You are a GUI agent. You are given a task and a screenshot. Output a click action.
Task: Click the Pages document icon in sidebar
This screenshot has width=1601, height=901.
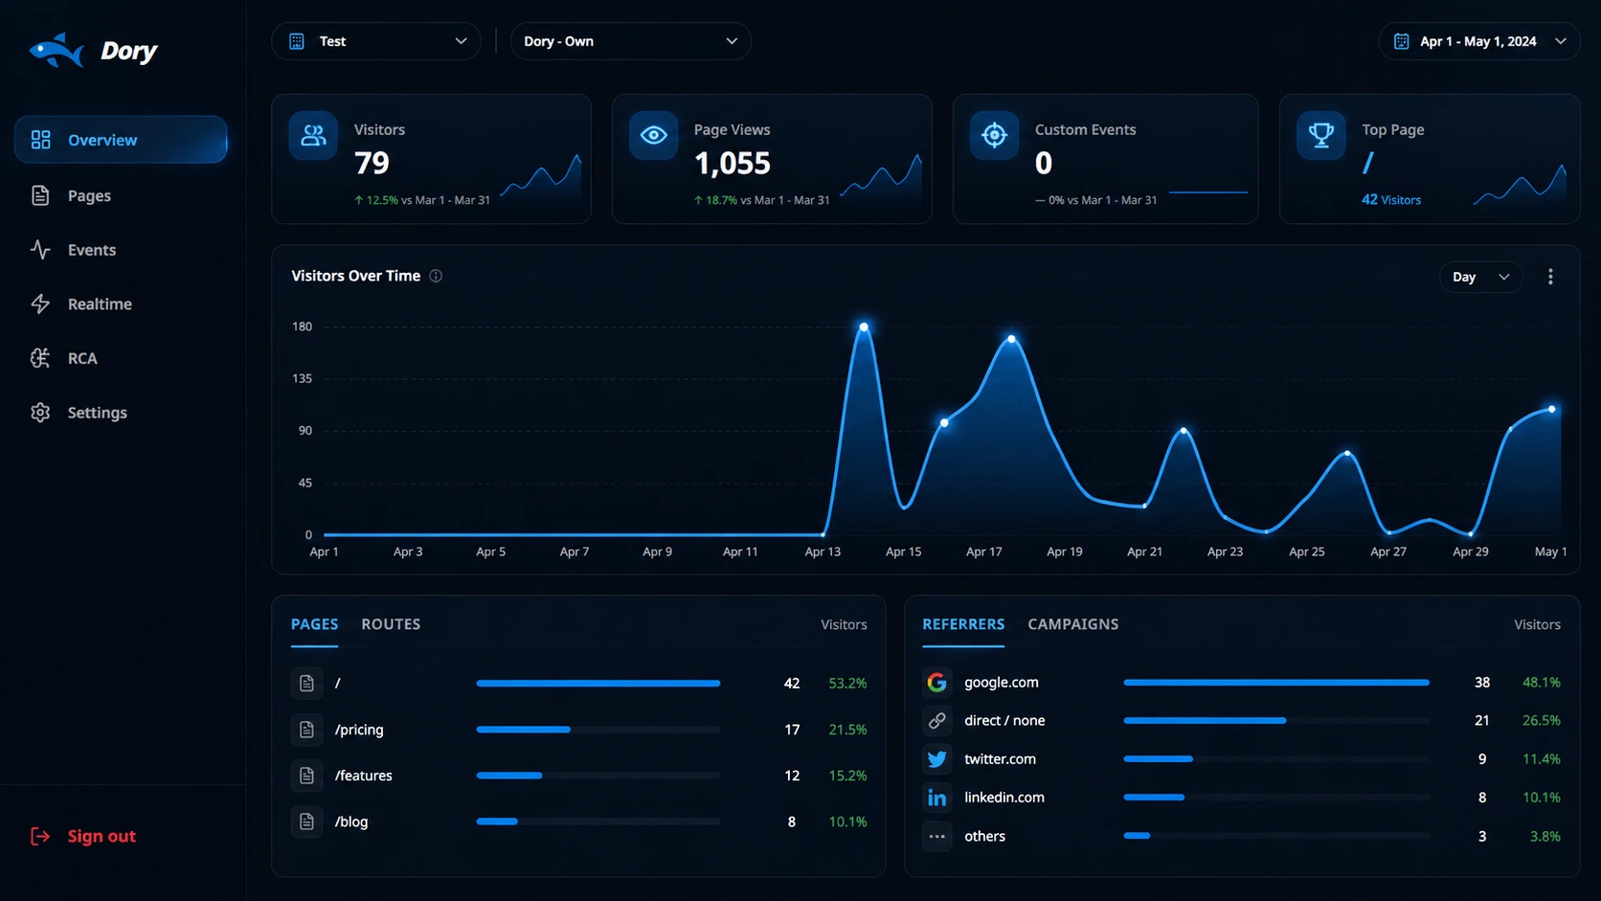pos(40,195)
